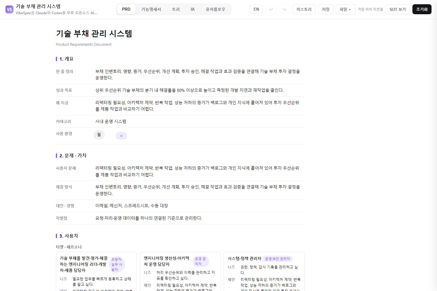Click the 요청자·실무 사용자 persona tag
The height and width of the screenshot is (291, 437).
pyautogui.click(x=117, y=264)
